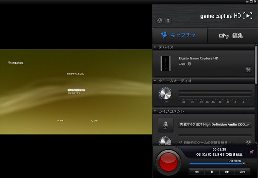The height and width of the screenshot is (178, 258).
Task: Open the settings gear icon
Action: pyautogui.click(x=160, y=21)
